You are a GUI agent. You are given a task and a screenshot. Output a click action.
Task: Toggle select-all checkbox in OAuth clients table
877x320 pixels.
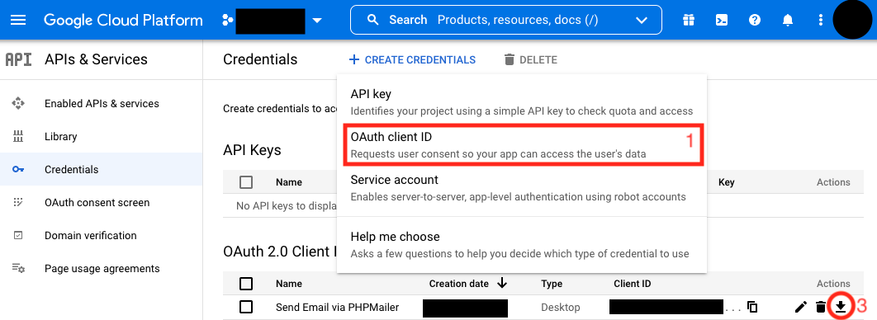click(245, 284)
